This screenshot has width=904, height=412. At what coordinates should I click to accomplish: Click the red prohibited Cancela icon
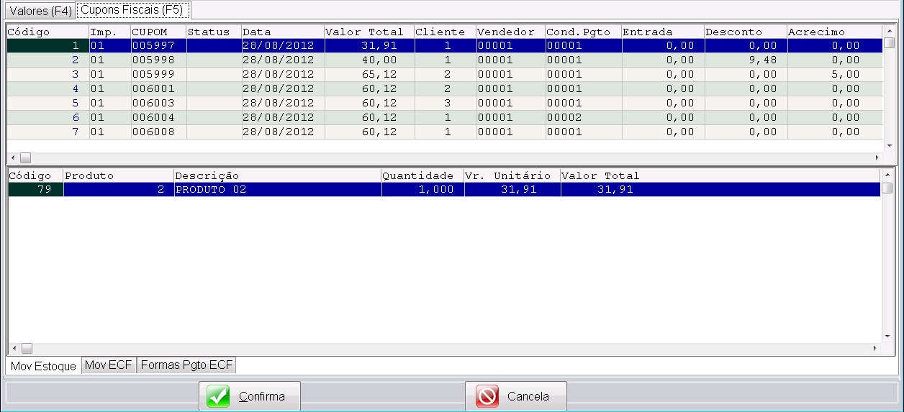point(487,396)
